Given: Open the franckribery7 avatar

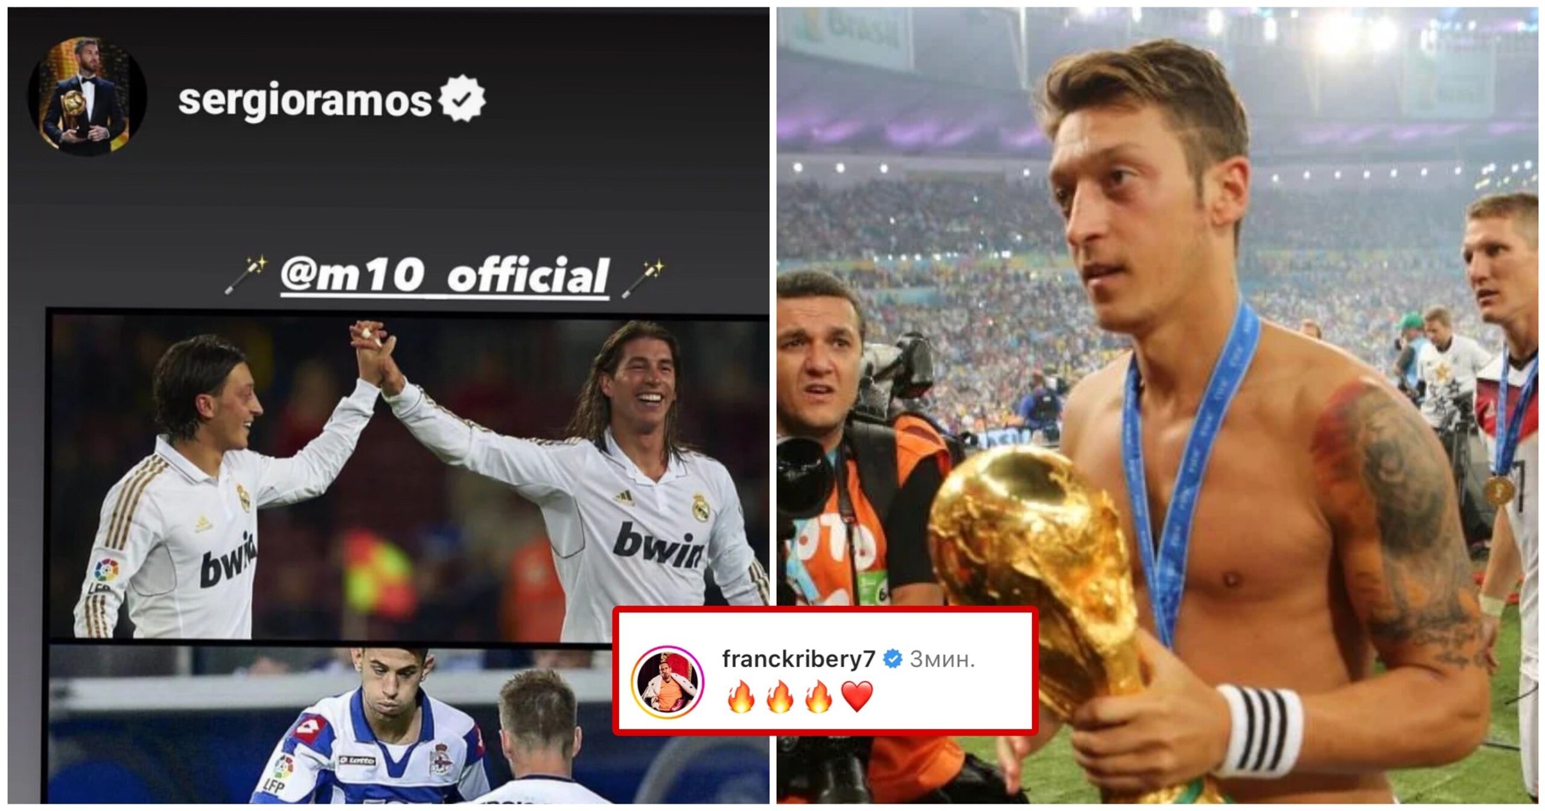Looking at the screenshot, I should click(x=668, y=681).
